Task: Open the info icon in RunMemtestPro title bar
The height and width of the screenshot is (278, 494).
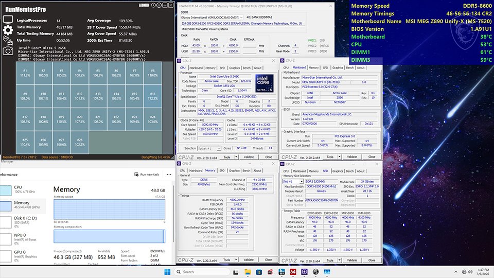Action: click(159, 5)
